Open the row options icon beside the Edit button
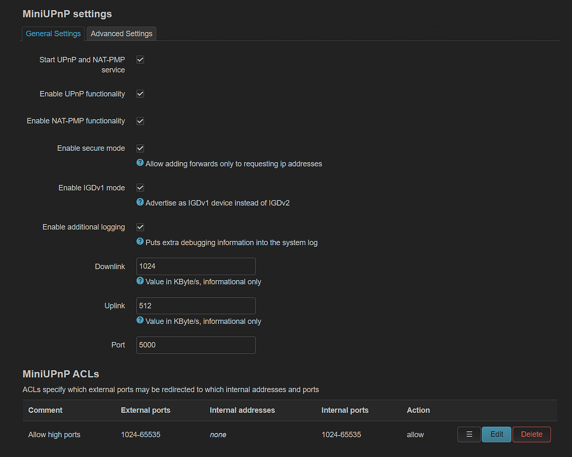This screenshot has width=572, height=457. [x=469, y=434]
